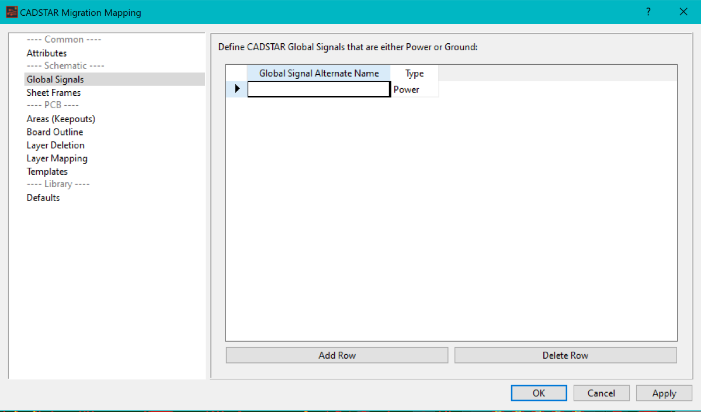Click the Global Signal Alternate Name column header
The width and height of the screenshot is (701, 412).
[319, 73]
